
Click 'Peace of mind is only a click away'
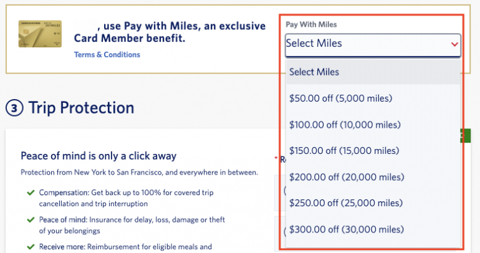98,156
